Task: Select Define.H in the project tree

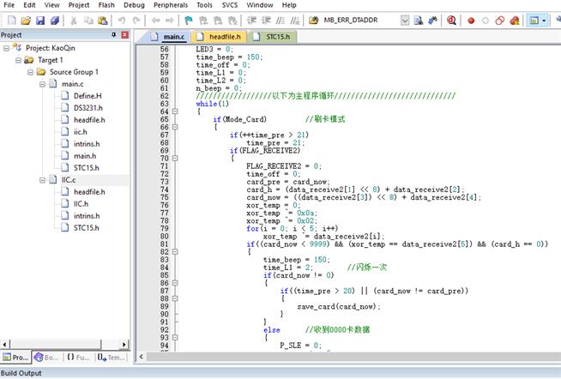Action: point(87,96)
